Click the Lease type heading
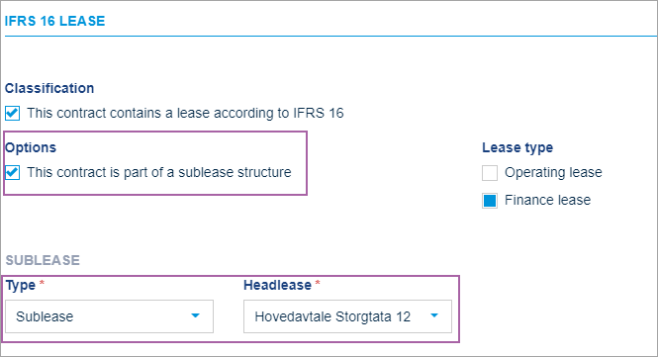658x357 pixels. click(517, 147)
